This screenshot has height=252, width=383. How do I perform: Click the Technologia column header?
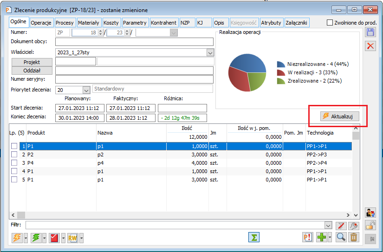point(329,133)
